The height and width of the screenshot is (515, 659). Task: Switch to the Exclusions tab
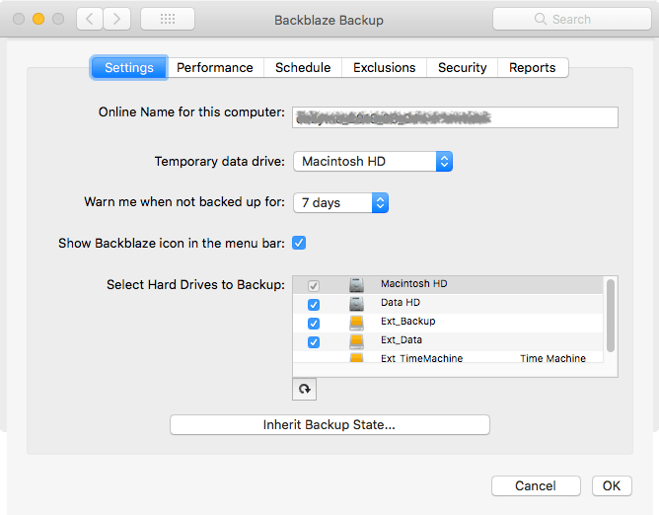[x=384, y=67]
